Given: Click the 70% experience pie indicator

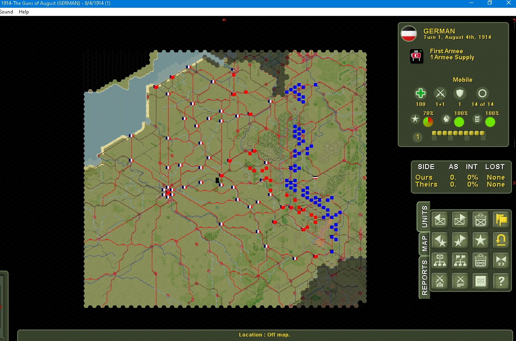Looking at the screenshot, I should pos(428,122).
